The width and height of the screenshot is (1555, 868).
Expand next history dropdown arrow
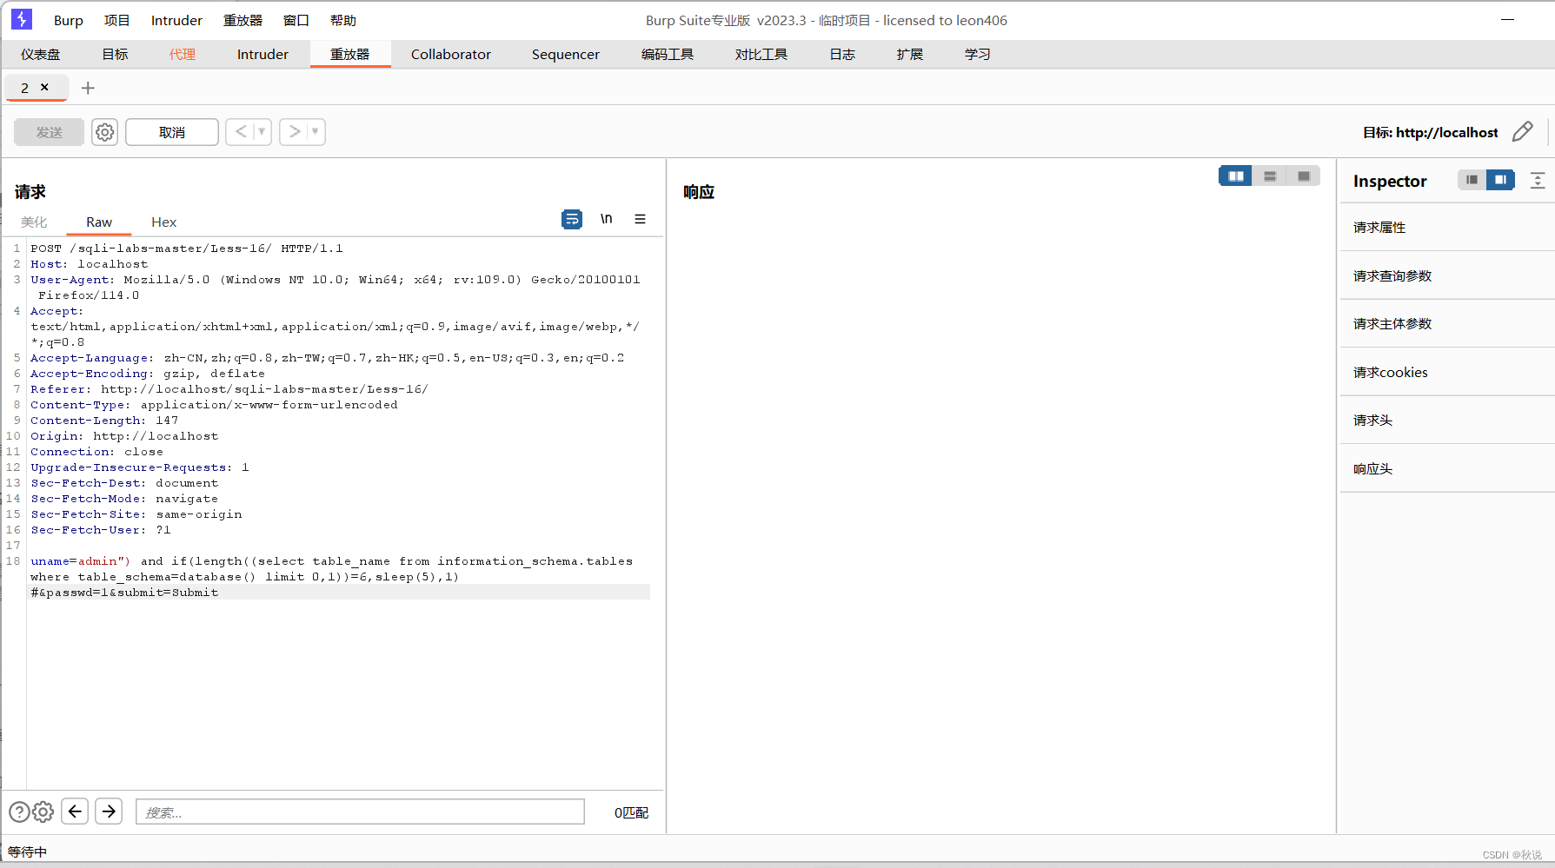point(316,132)
